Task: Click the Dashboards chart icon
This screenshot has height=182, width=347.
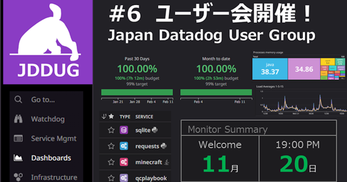Action: (18, 158)
